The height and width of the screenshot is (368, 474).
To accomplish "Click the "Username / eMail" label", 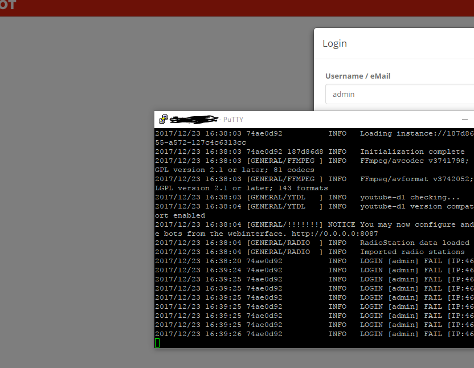I will (x=358, y=76).
